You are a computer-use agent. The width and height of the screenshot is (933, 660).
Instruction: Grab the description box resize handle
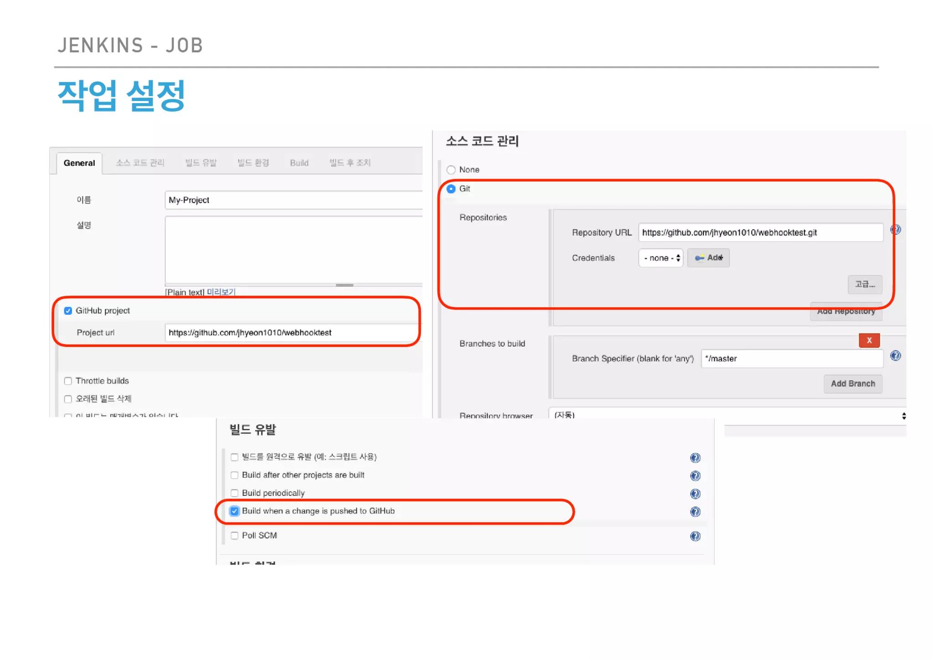point(344,285)
